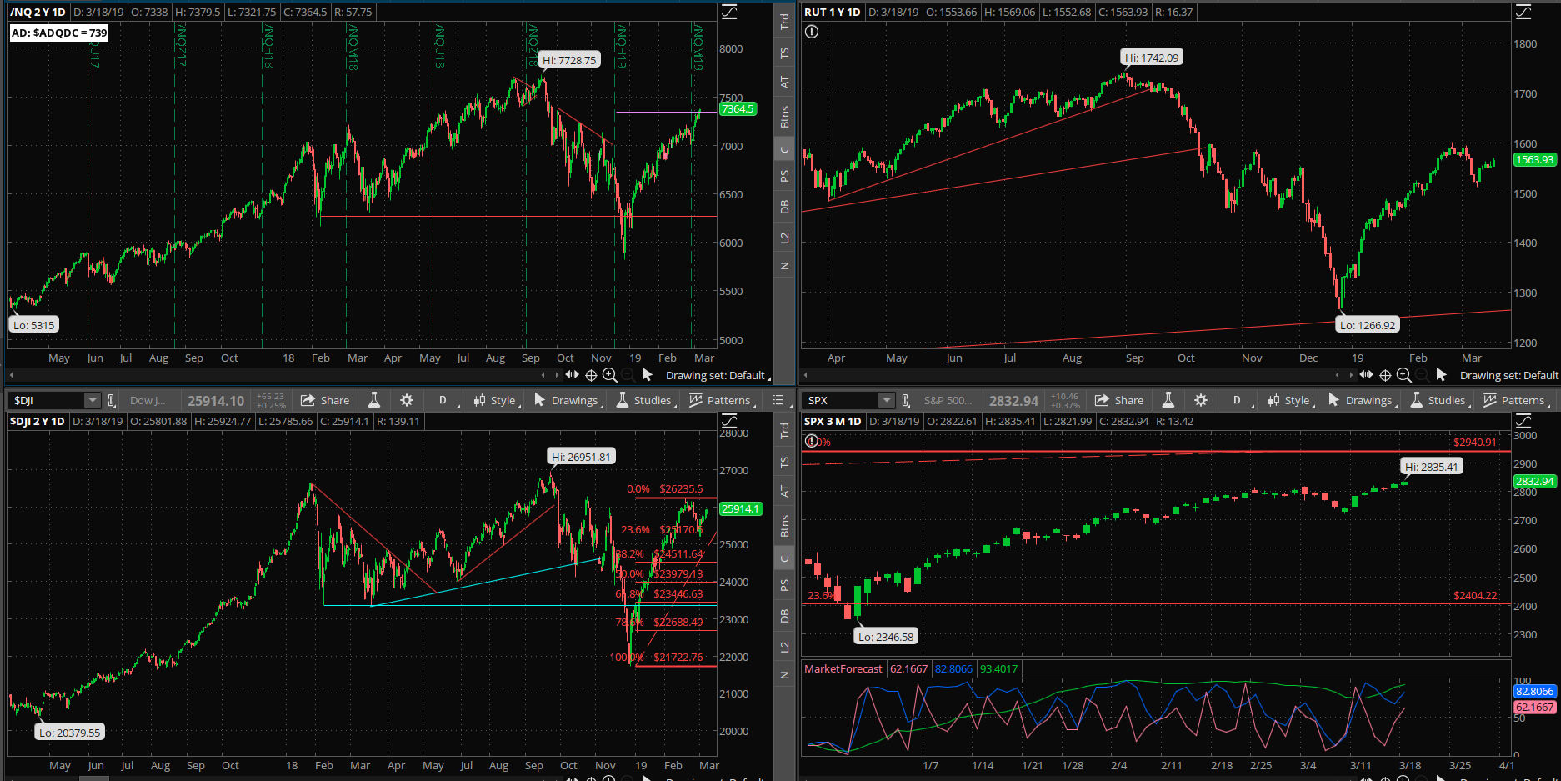
Task: Click scroll-left arrow on /NQ time axis
Action: [x=543, y=375]
